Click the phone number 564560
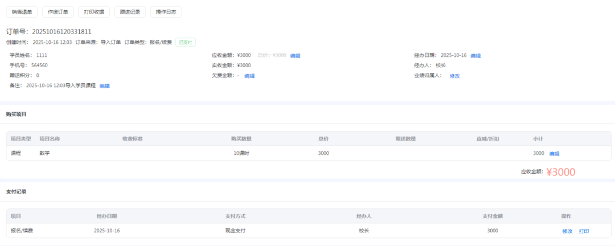Screen dimensions: 615x246 click(x=39, y=65)
